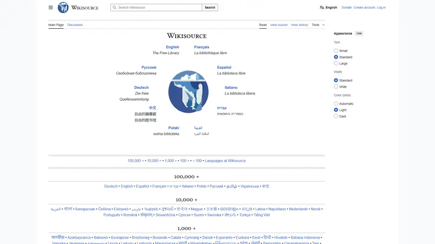Click Português in the 10,000+ list
435x244 pixels.
[x=112, y=215]
